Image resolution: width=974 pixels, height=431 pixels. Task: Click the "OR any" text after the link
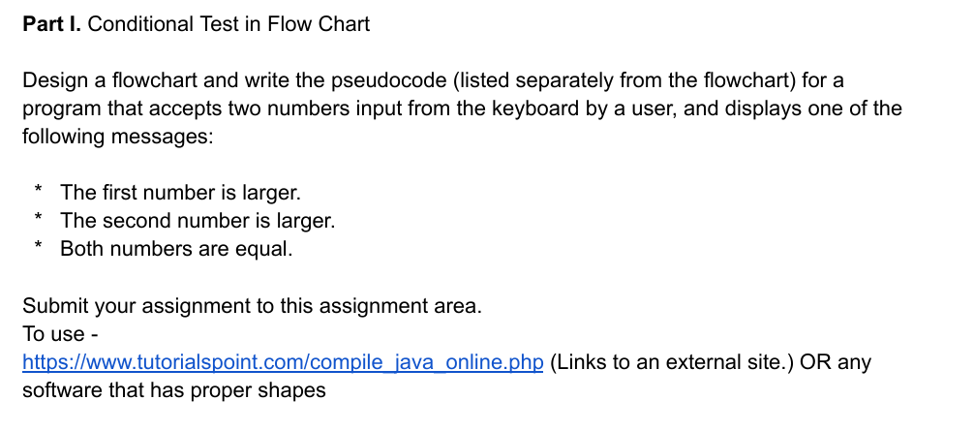pyautogui.click(x=836, y=362)
